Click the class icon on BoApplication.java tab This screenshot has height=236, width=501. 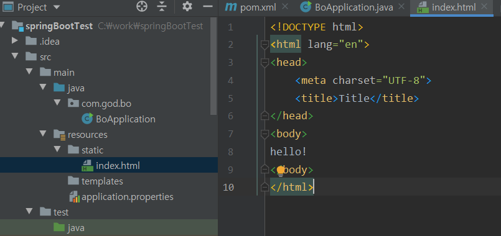point(306,7)
